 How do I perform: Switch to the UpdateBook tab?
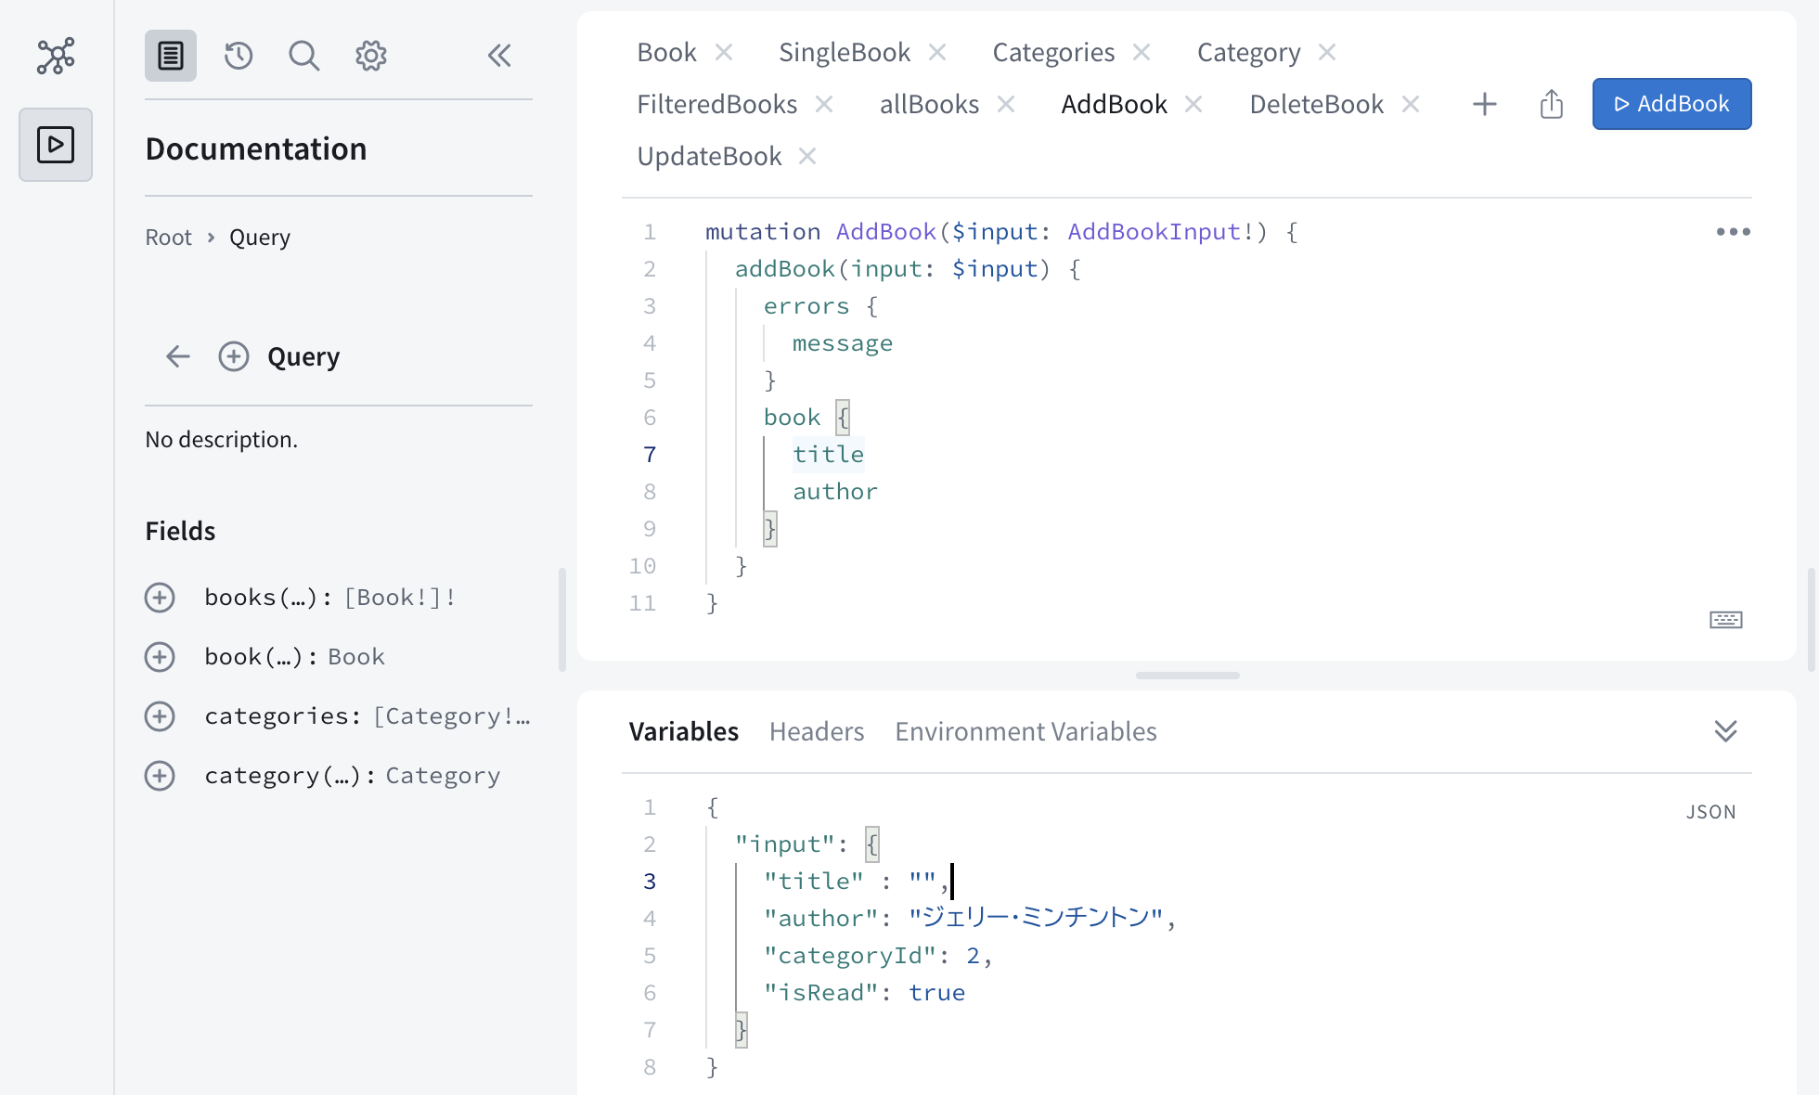pos(709,157)
